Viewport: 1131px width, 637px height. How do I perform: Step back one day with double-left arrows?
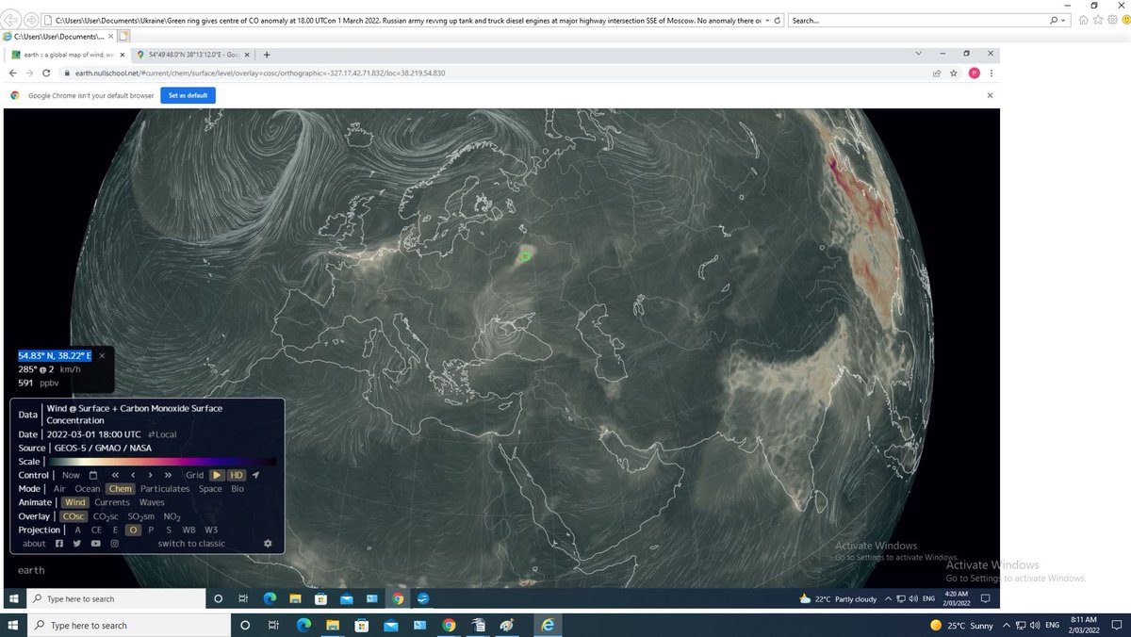click(115, 475)
